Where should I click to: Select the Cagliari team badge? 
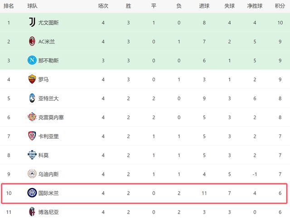pos(31,136)
